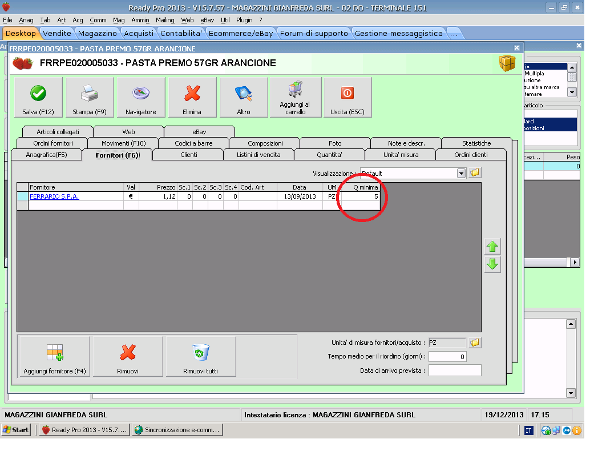Open folder icon next to Visualizzazione dropdown
Viewport: 598px width, 459px height.
coord(475,173)
